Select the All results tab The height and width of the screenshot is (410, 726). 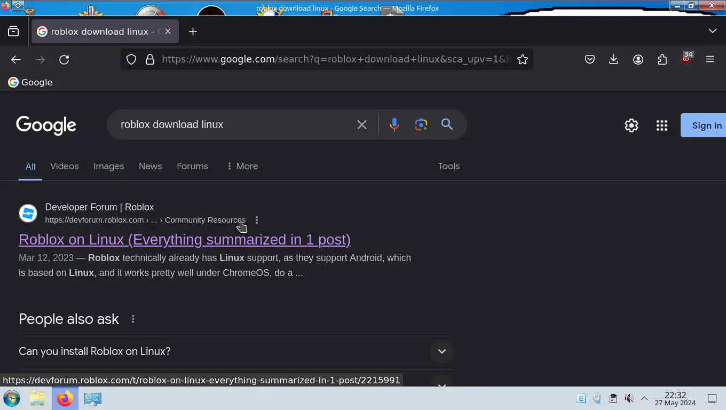30,167
